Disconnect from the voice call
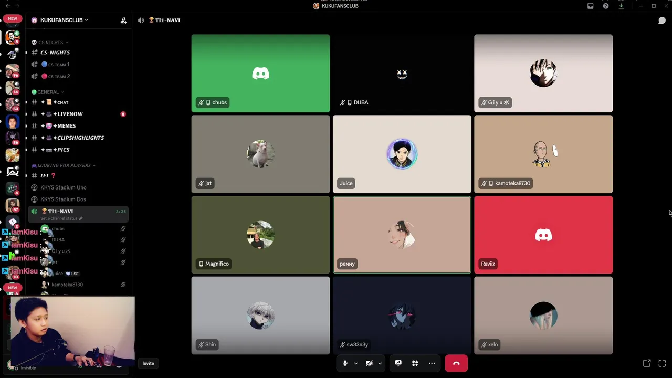 pos(456,363)
